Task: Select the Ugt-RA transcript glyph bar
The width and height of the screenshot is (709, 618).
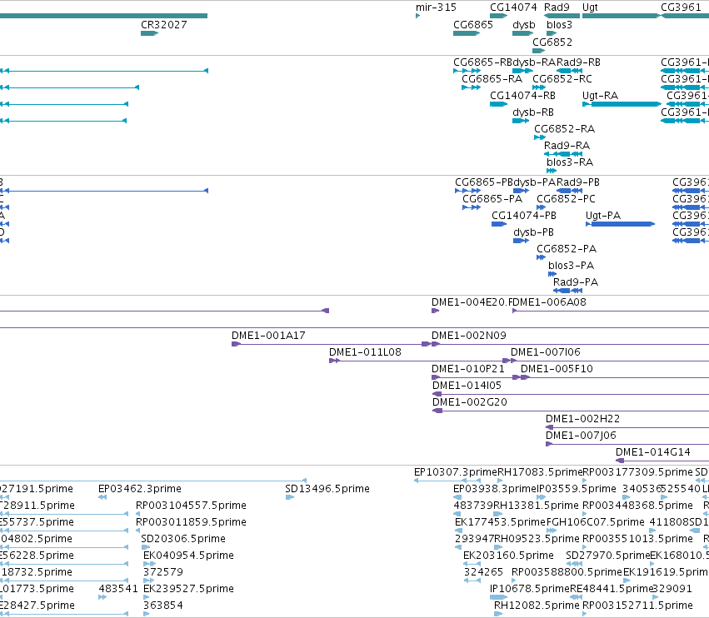Action: coord(622,104)
